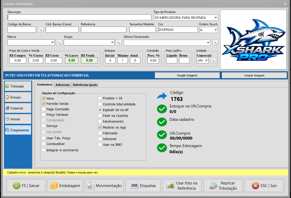Click the Limpar Imagem button

click(x=254, y=75)
